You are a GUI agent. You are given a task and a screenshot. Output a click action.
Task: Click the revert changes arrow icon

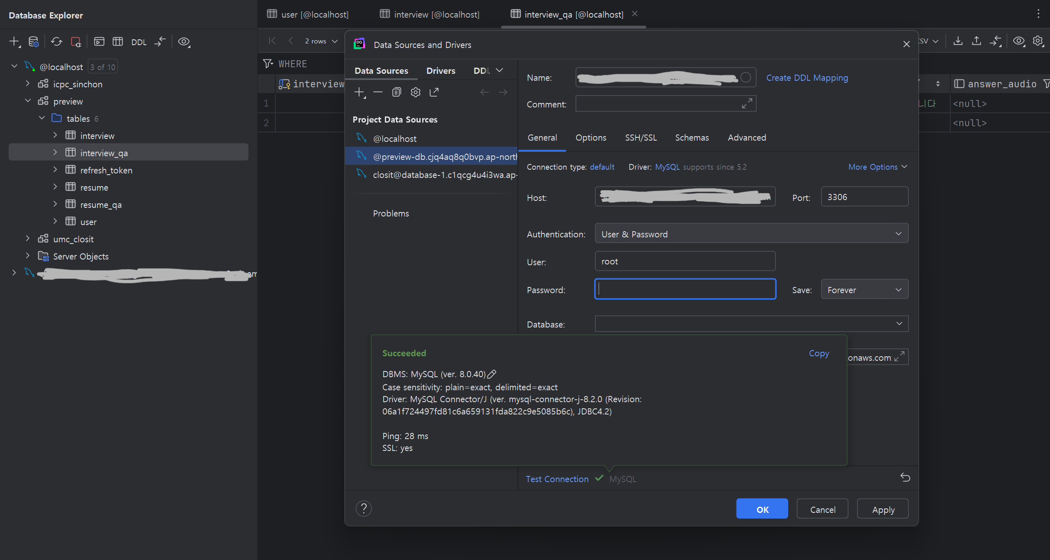[x=905, y=477]
